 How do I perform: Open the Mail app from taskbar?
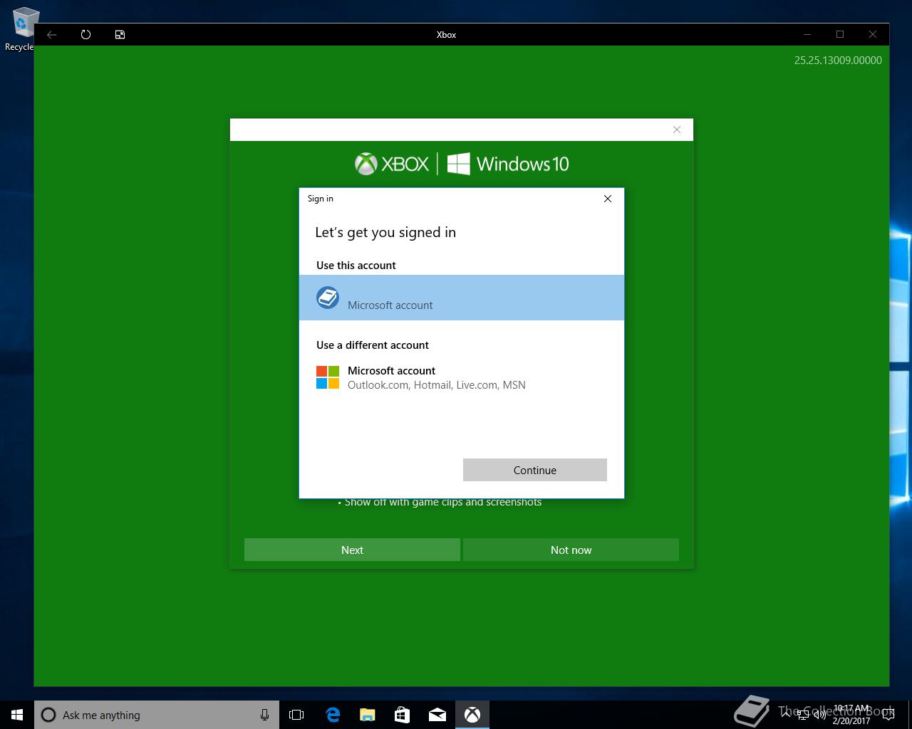437,715
